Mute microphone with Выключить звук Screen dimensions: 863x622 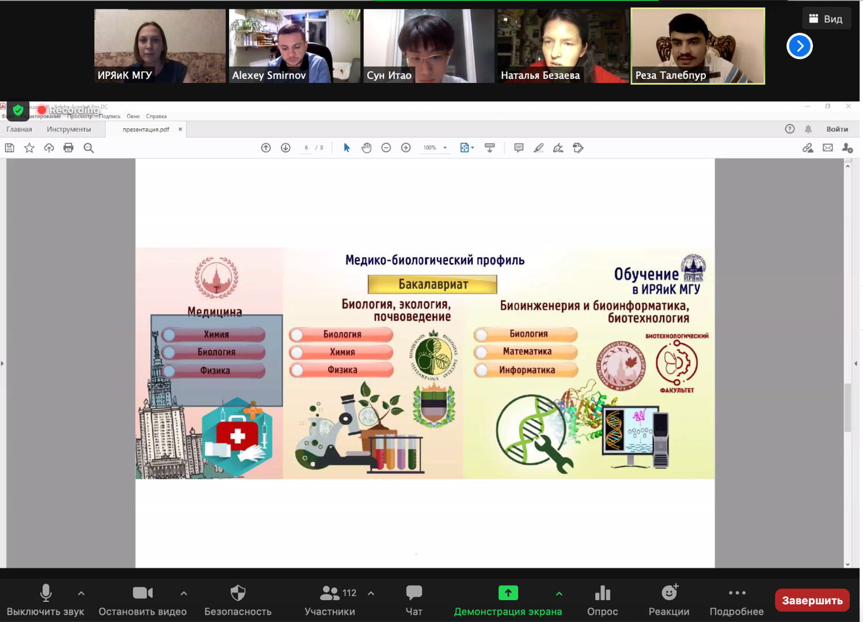pos(45,600)
